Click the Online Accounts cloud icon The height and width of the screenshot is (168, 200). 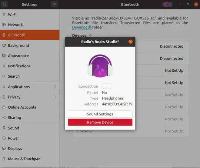[x=4, y=107]
